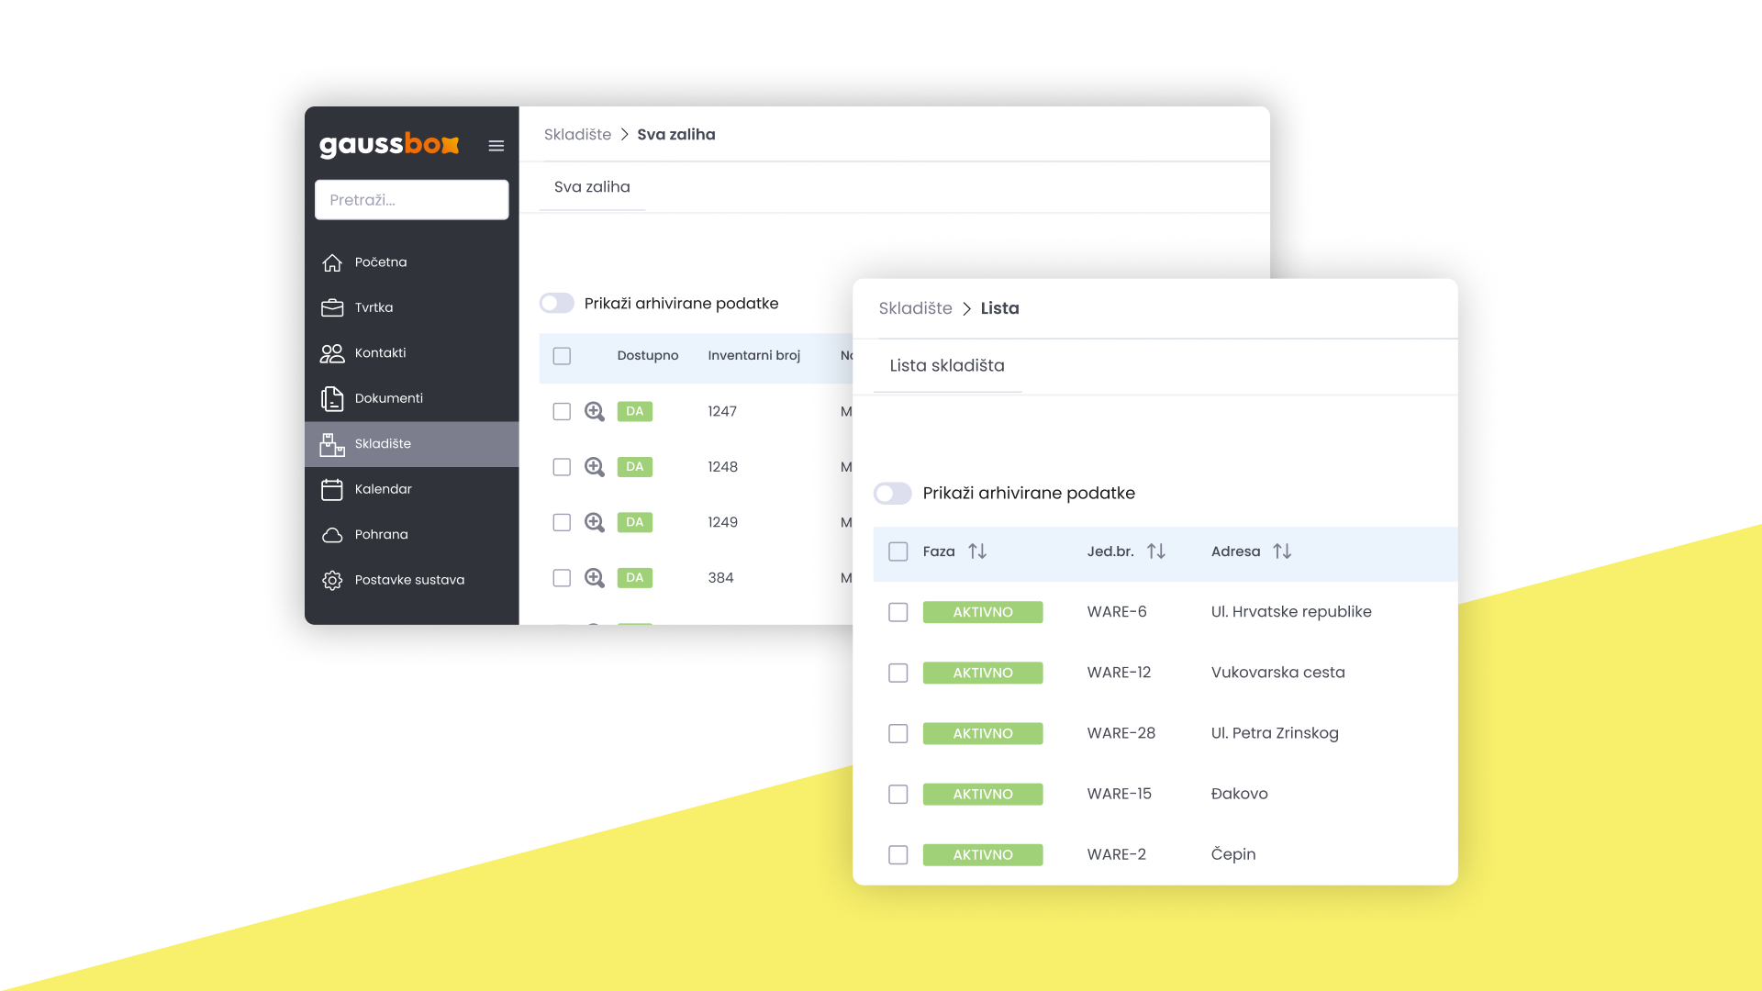Click AKTIVNO badge for WARE-15

tap(983, 794)
